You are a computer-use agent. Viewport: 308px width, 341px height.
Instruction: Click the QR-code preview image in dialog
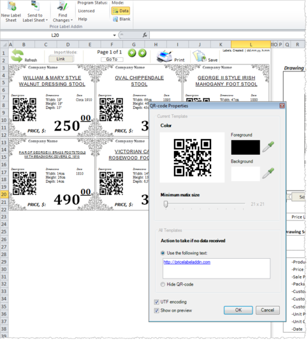(x=193, y=157)
